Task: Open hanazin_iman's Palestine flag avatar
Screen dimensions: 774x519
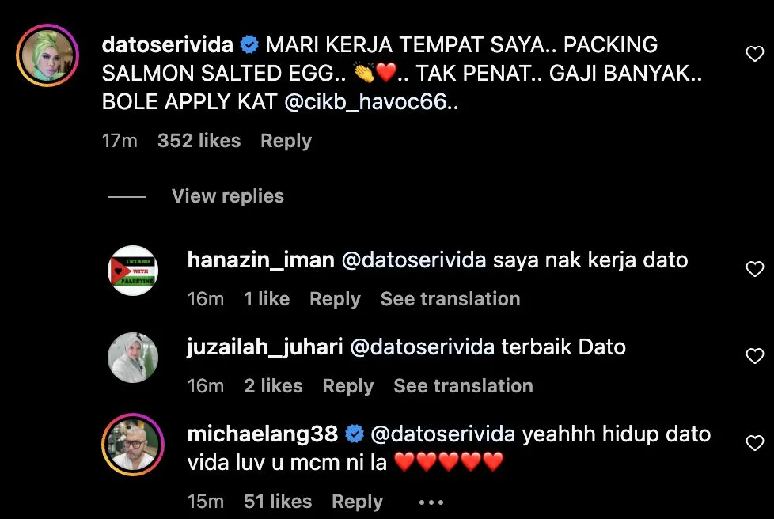Action: click(x=133, y=271)
